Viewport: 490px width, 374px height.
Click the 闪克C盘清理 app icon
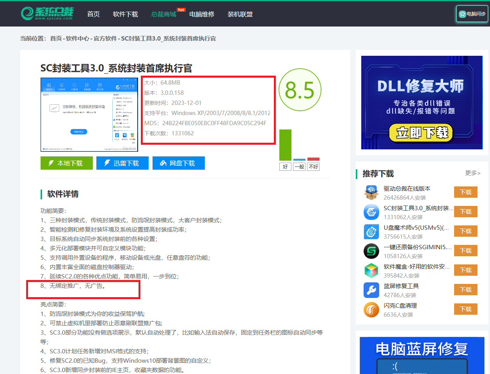(x=371, y=310)
